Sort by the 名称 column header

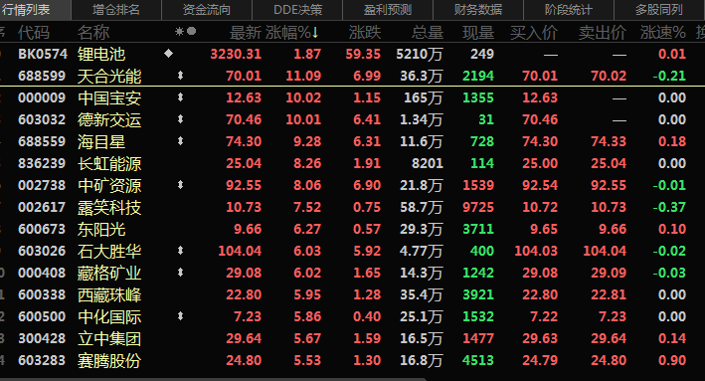pyautogui.click(x=93, y=33)
